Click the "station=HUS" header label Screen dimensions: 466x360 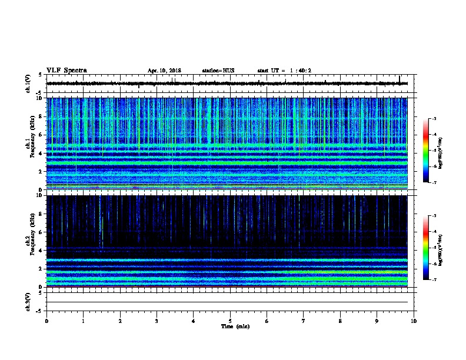218,71
